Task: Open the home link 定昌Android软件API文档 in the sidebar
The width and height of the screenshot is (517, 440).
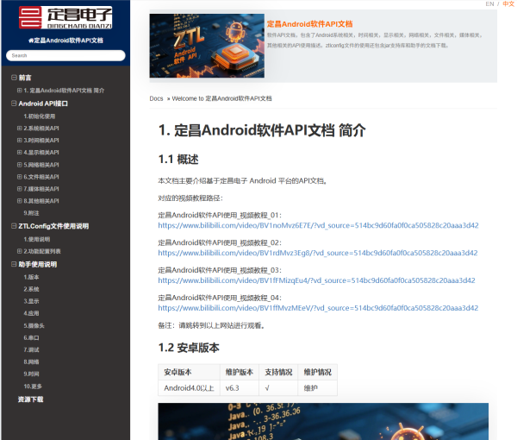Action: [x=65, y=41]
